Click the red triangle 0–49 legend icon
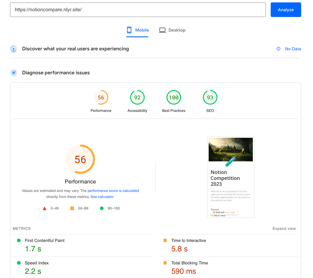This screenshot has width=313, height=278. coord(45,208)
